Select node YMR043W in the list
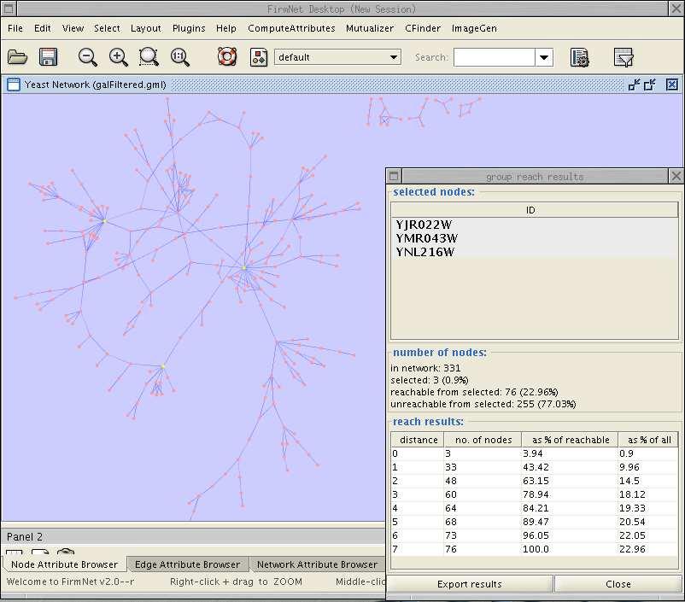This screenshot has width=685, height=602. pyautogui.click(x=535, y=238)
